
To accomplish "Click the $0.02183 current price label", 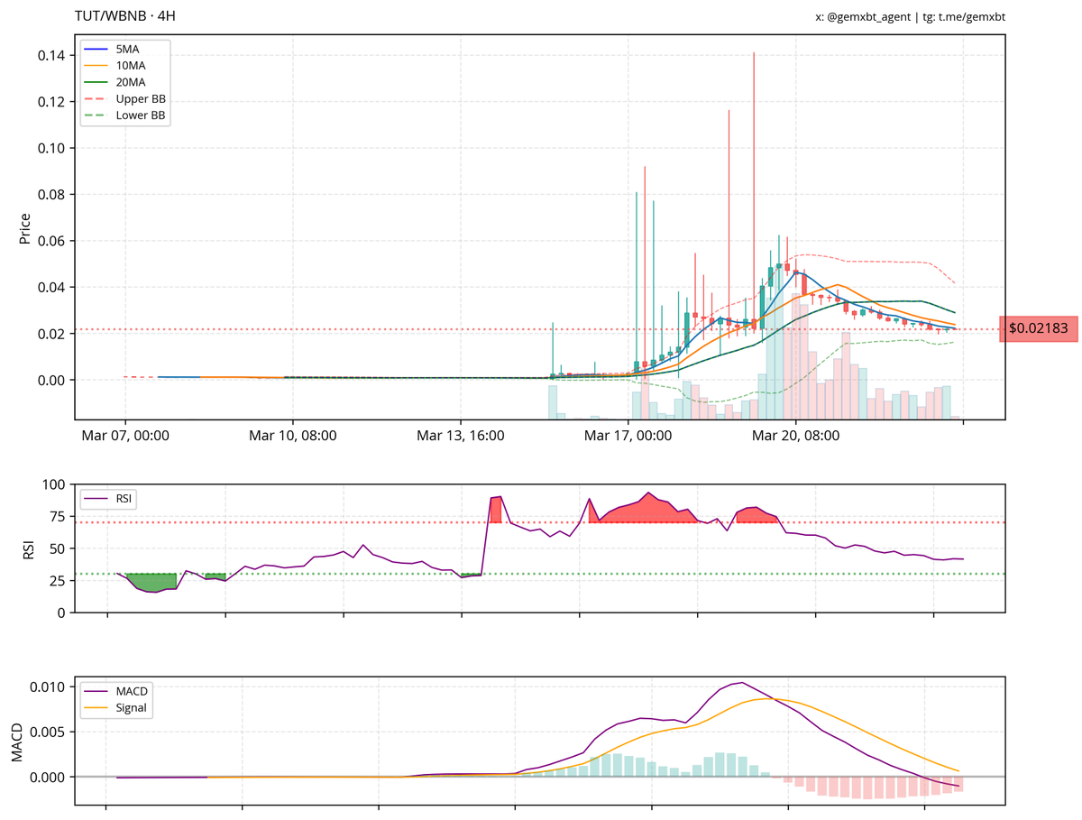I will 1039,328.
